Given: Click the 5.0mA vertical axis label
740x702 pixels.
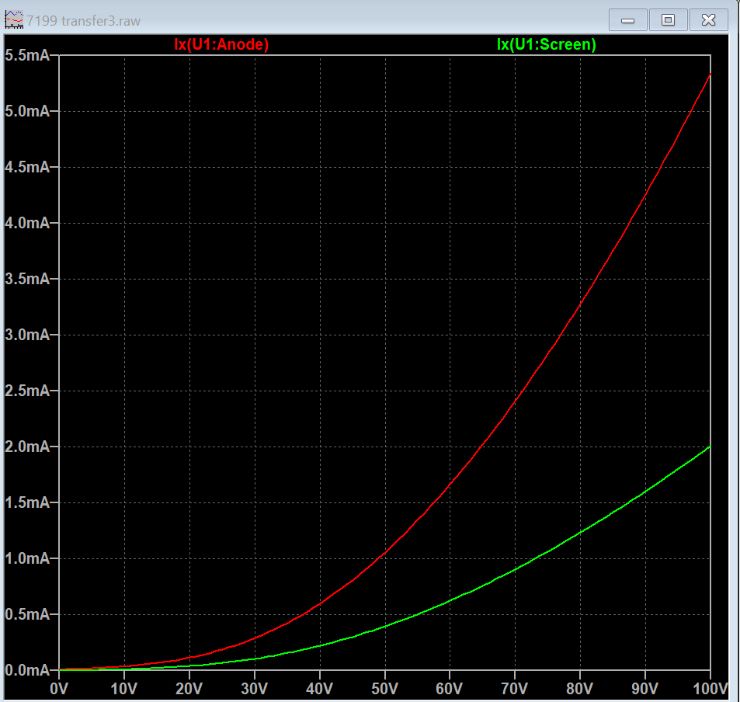Looking at the screenshot, I should 27,111.
